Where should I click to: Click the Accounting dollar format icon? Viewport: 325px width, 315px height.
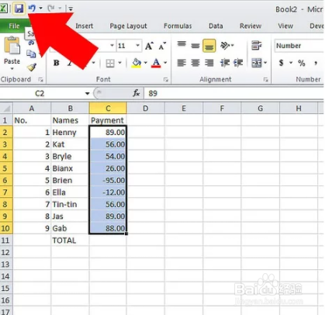pyautogui.click(x=282, y=63)
